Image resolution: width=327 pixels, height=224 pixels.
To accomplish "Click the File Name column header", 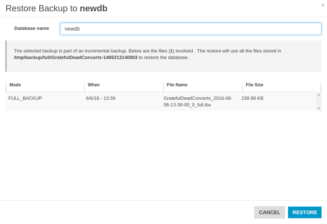I will tap(177, 85).
